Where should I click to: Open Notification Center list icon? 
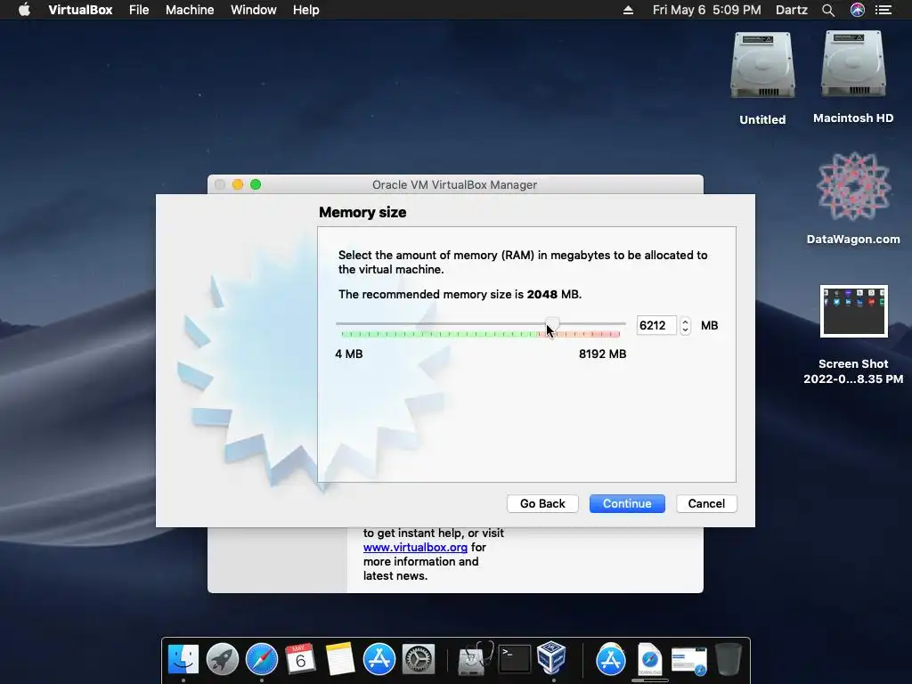[x=883, y=10]
